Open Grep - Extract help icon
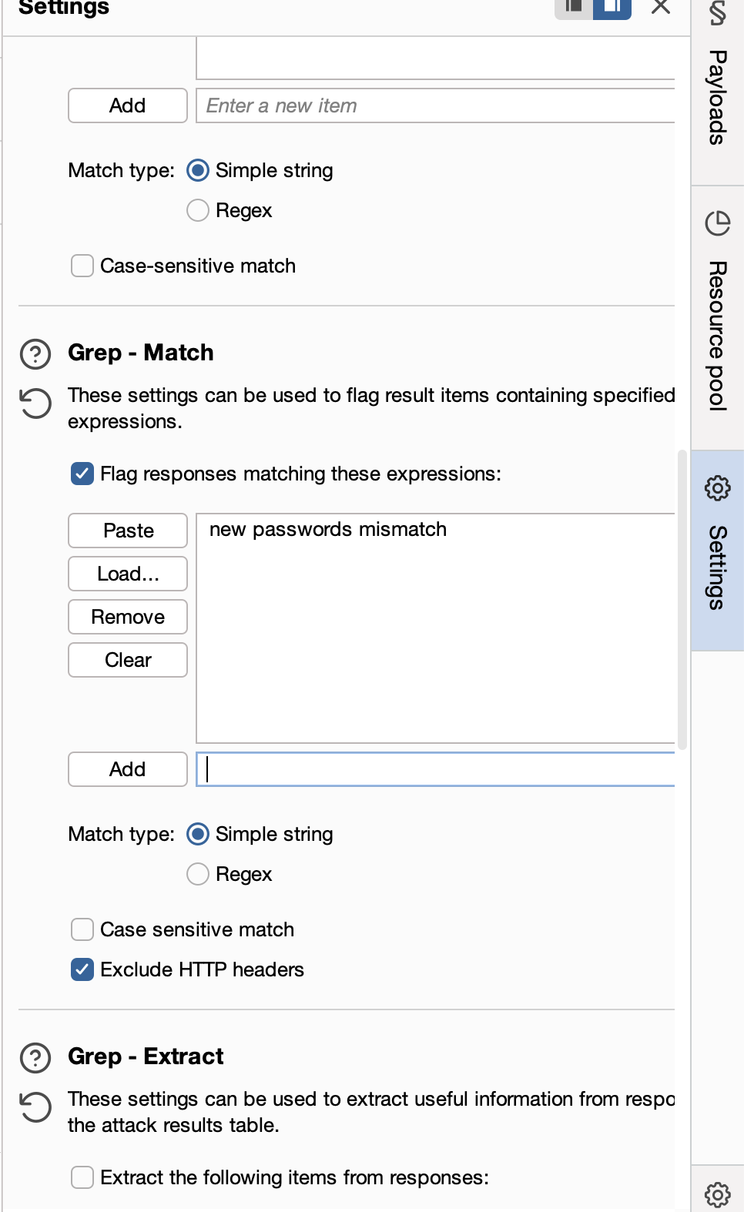 click(x=35, y=1058)
